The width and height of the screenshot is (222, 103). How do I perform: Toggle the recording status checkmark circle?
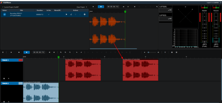click(5, 14)
